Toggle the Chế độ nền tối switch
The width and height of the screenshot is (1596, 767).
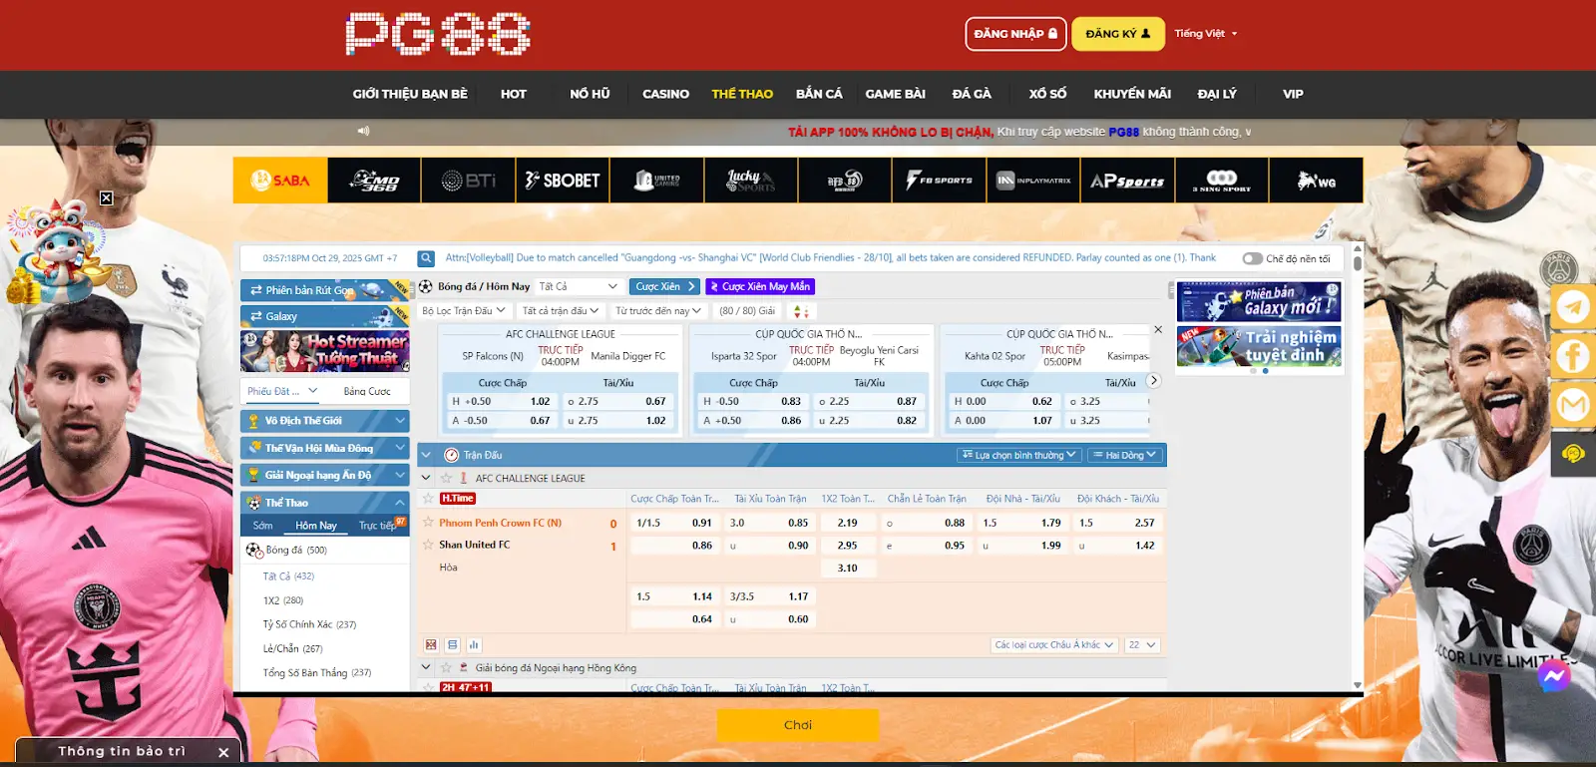tap(1252, 258)
